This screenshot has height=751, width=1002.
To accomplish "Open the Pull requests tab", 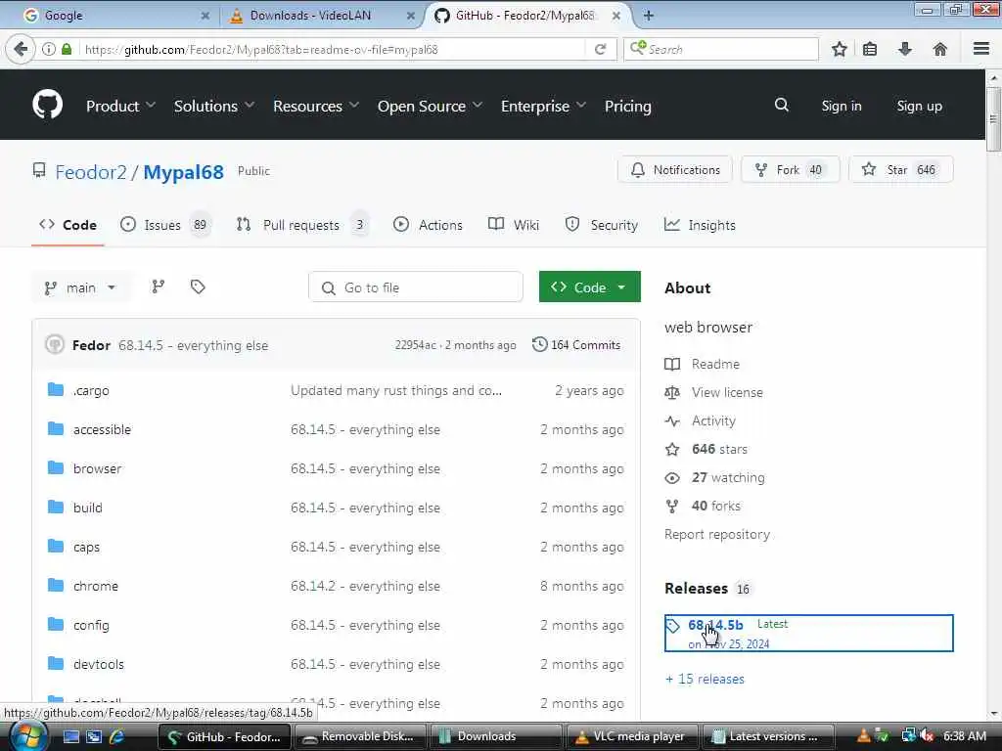I will coord(301,225).
